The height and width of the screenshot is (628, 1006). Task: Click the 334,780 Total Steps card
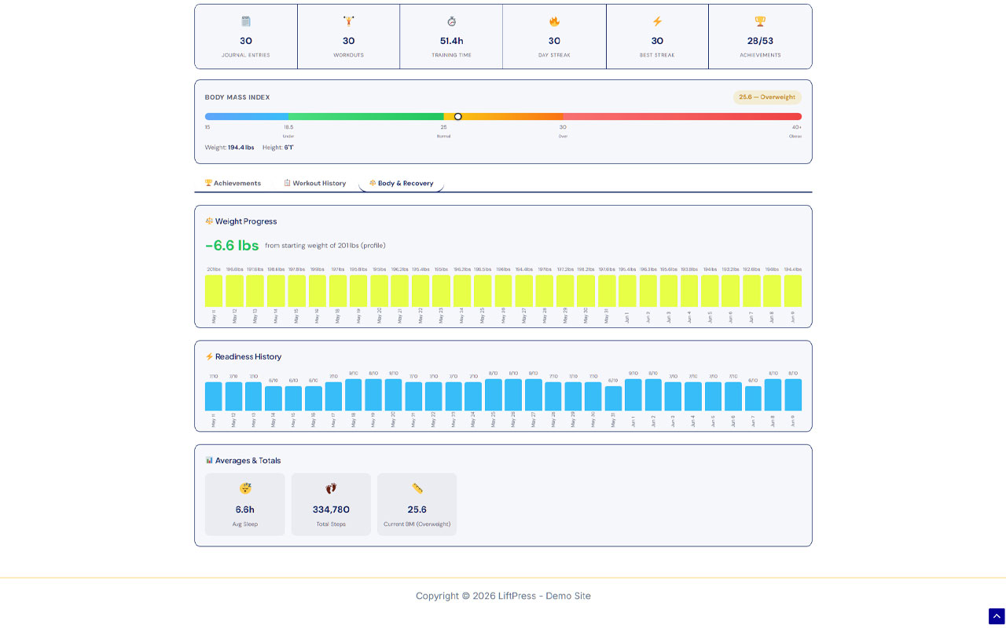pos(331,505)
